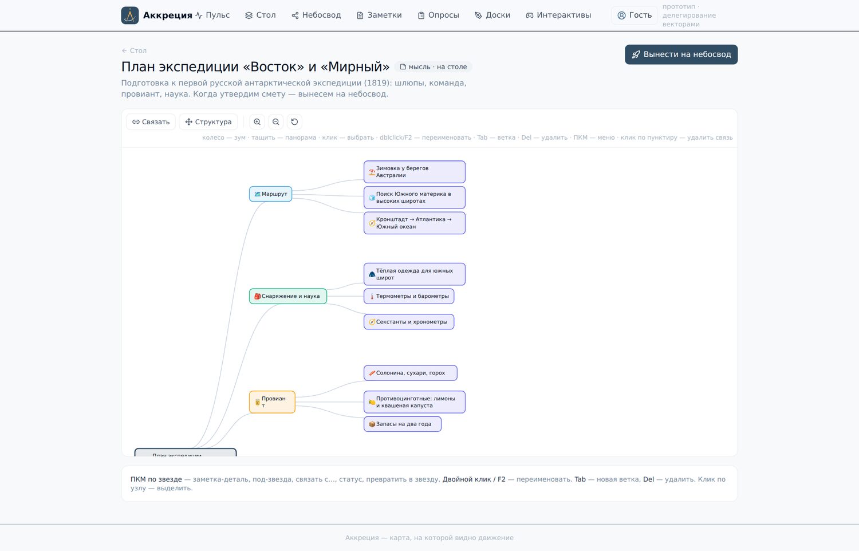
Task: Click the shortcut hint line колесо — зум
Action: tap(467, 137)
